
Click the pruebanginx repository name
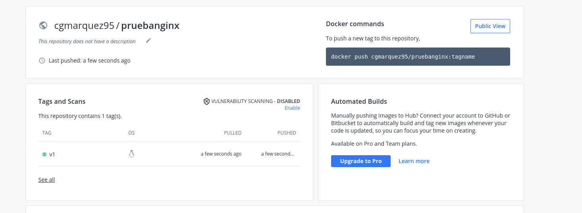coord(150,26)
